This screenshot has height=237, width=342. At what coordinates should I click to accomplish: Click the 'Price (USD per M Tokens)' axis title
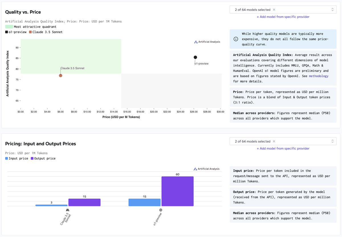point(121,117)
